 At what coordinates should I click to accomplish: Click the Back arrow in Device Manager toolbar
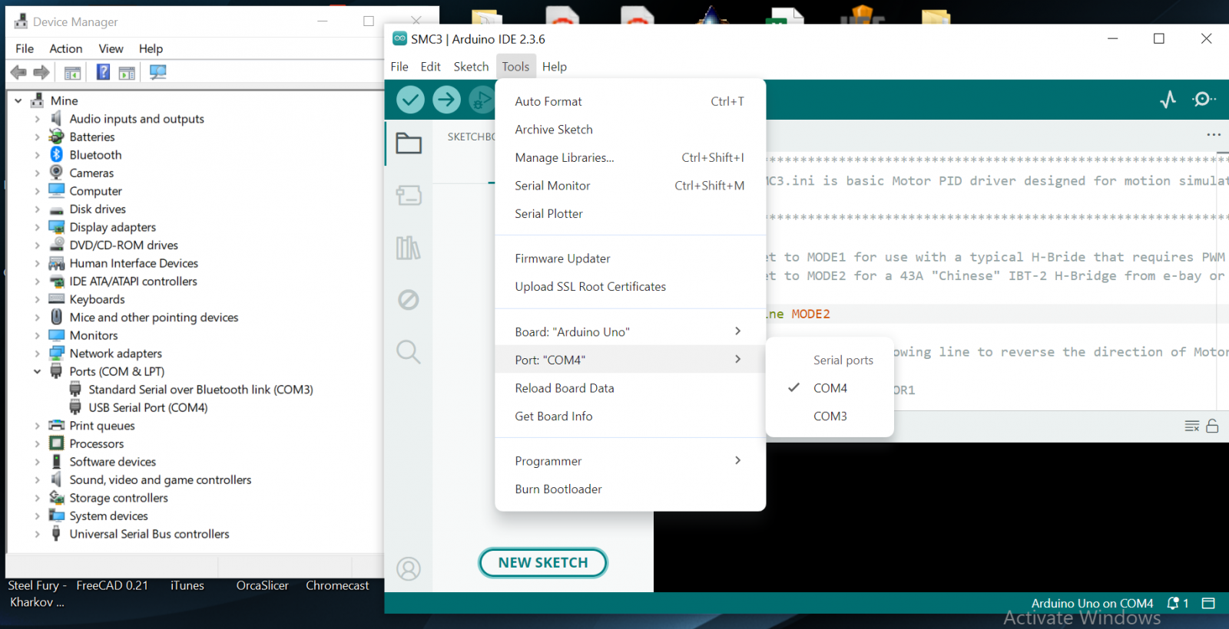click(18, 72)
